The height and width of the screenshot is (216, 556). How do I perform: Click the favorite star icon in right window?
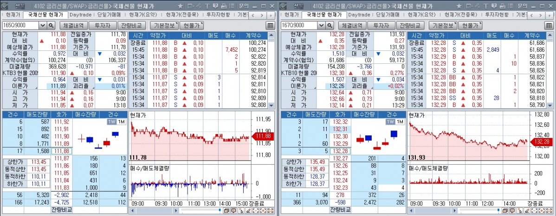[x=459, y=6]
